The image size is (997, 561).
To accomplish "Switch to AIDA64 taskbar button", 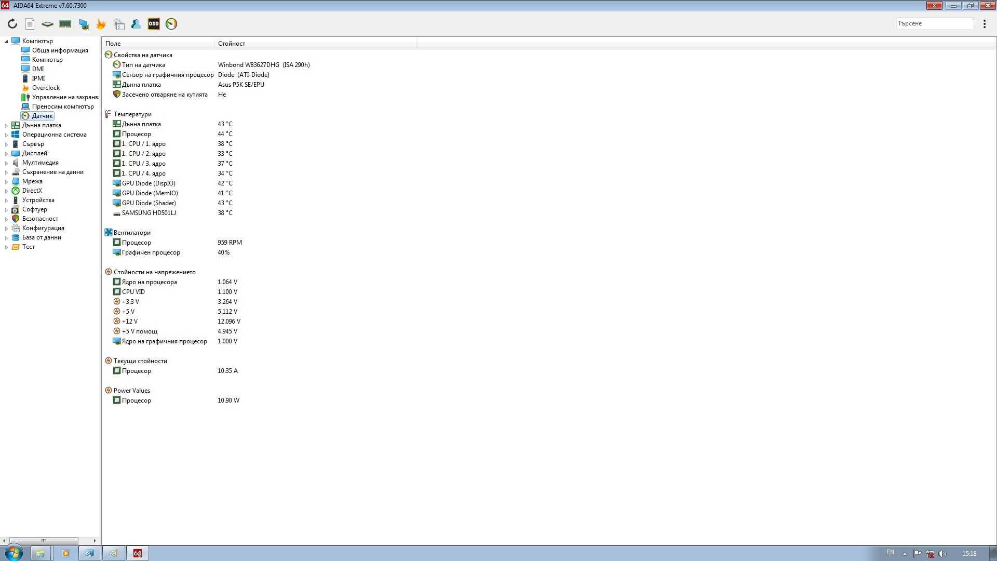I will (x=138, y=553).
